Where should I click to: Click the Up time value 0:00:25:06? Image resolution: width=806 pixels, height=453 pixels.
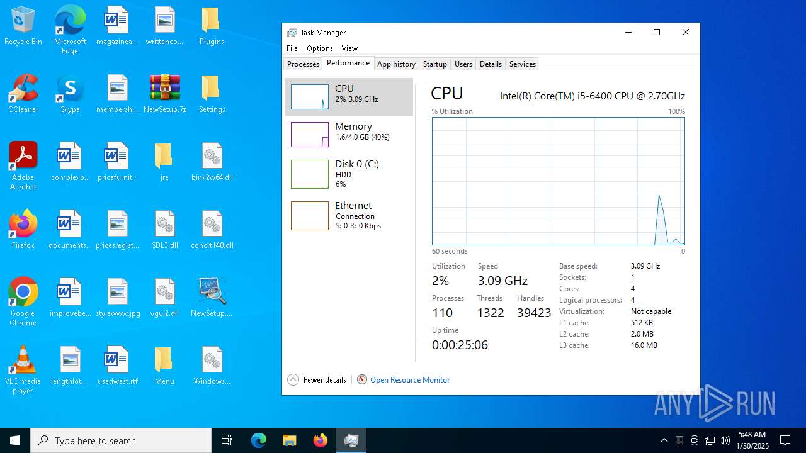point(460,345)
